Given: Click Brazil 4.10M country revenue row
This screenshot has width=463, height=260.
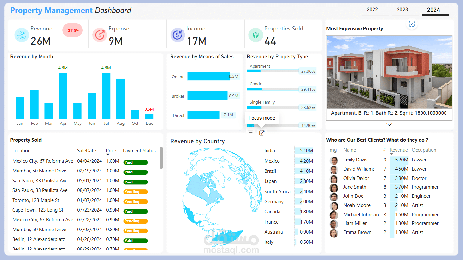Looking at the screenshot, I should (x=289, y=171).
